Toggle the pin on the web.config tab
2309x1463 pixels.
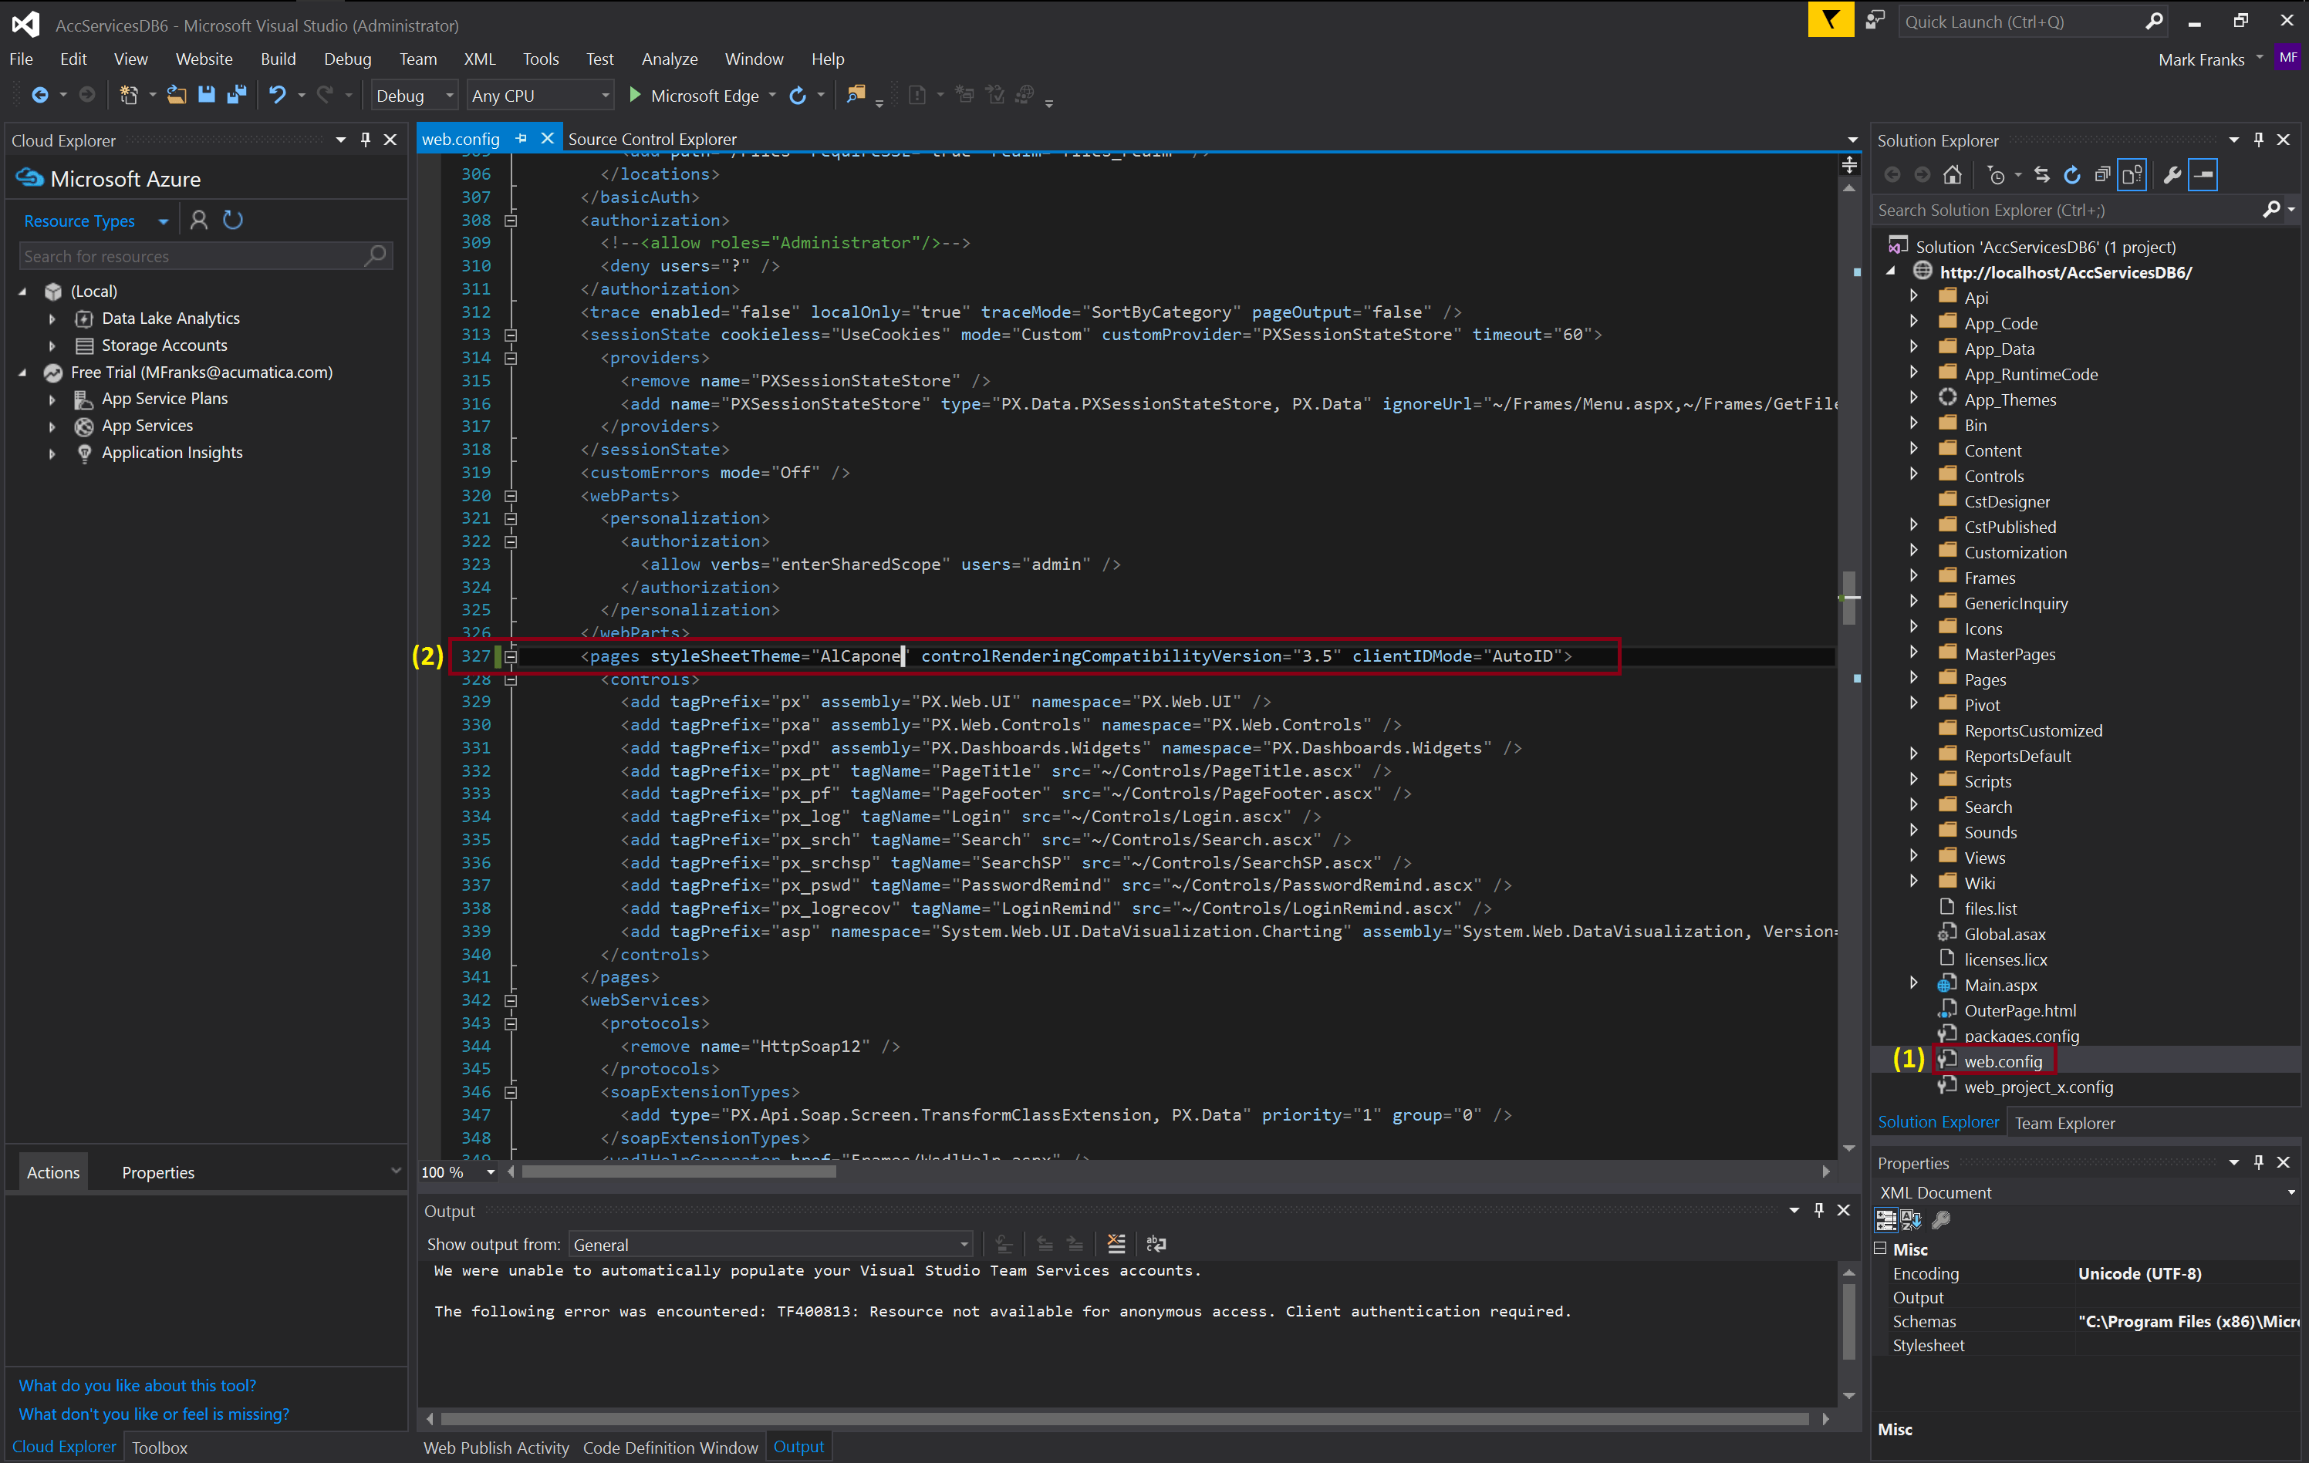521,139
